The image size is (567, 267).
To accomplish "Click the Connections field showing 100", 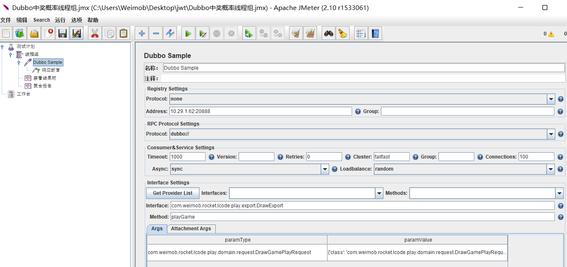I will (x=537, y=157).
